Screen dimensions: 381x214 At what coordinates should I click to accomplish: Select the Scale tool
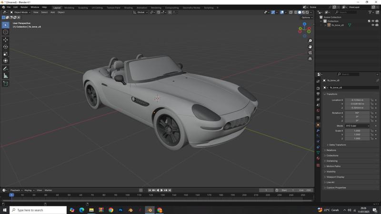click(5, 54)
